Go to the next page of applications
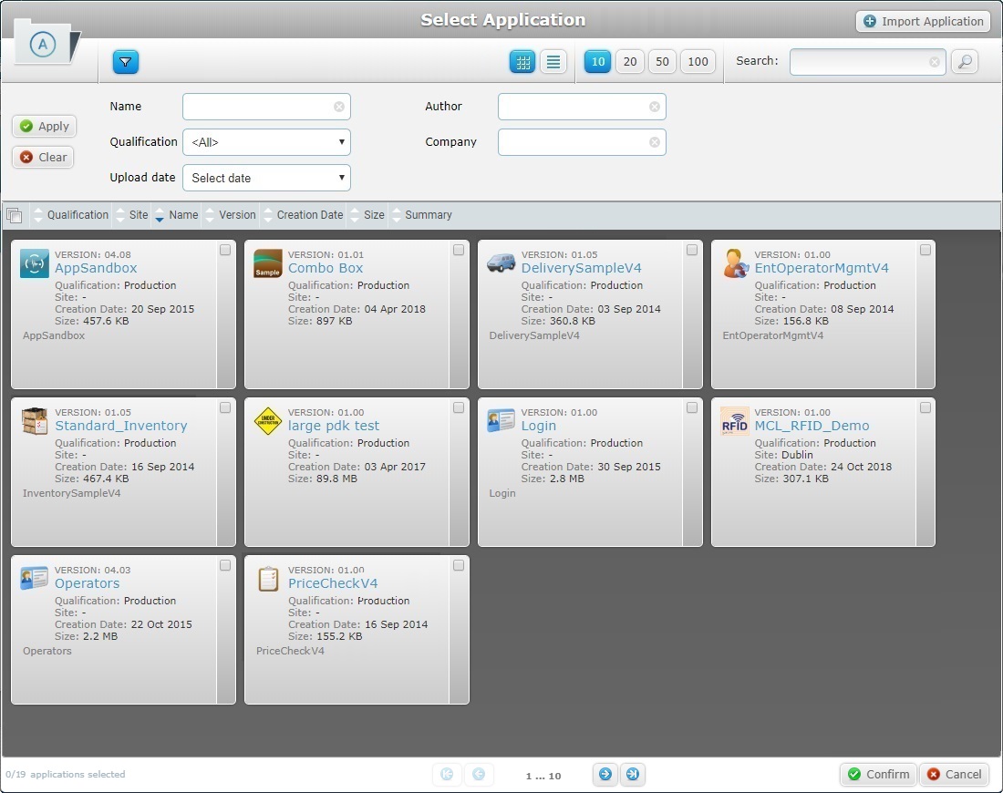This screenshot has width=1003, height=793. tap(605, 774)
